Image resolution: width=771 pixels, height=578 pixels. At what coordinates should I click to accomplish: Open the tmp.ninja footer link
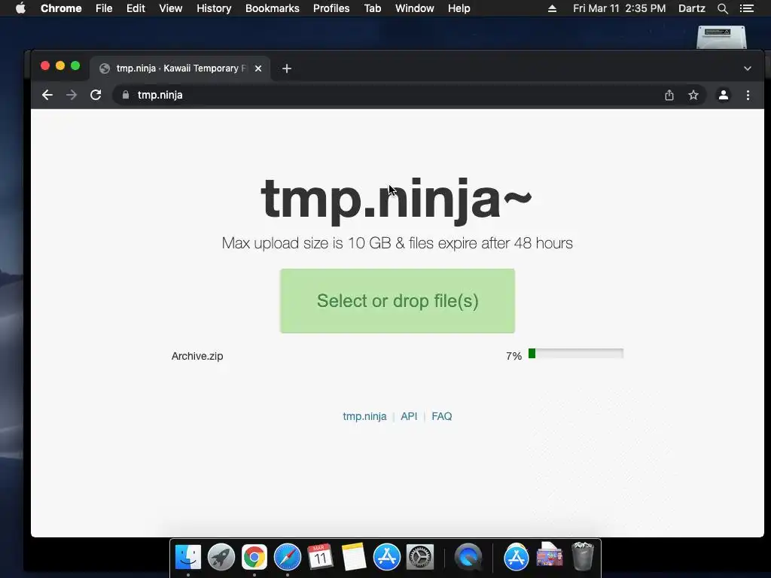click(x=364, y=416)
